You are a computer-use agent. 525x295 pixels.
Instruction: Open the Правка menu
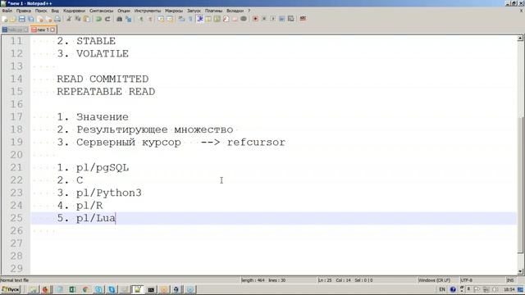(x=24, y=11)
